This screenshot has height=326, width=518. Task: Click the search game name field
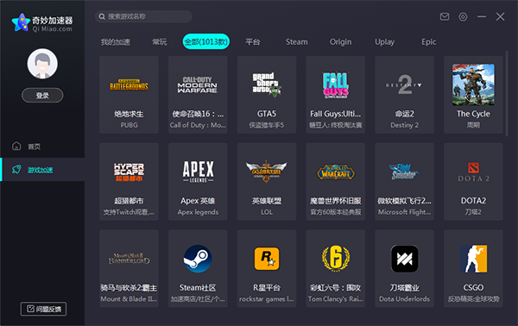[143, 16]
